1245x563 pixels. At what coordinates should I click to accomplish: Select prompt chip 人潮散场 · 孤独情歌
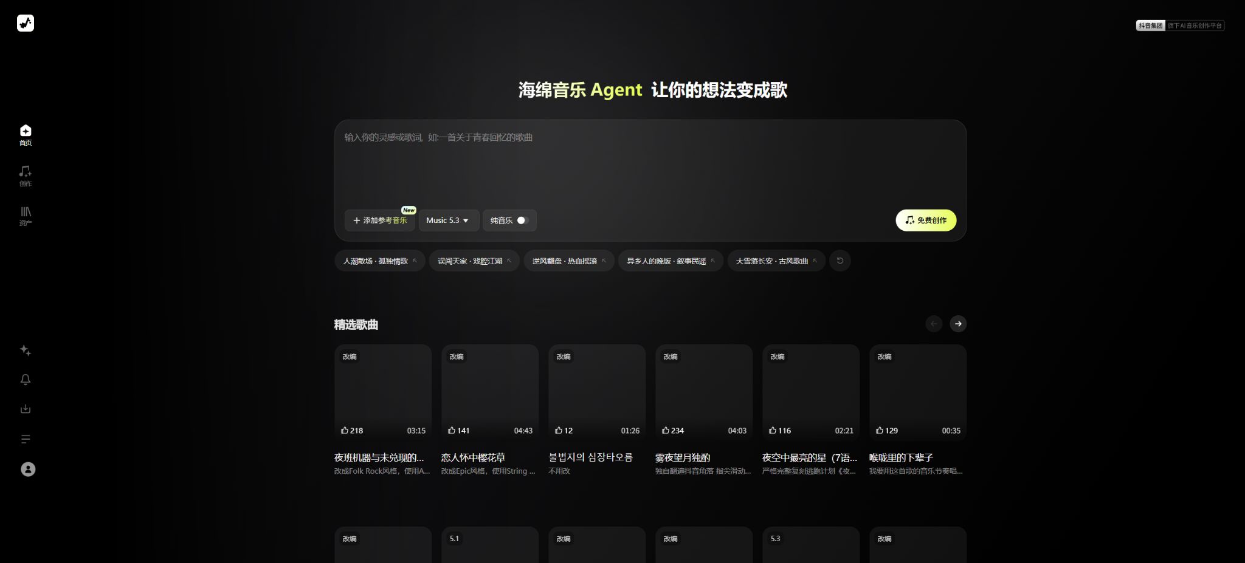[380, 261]
